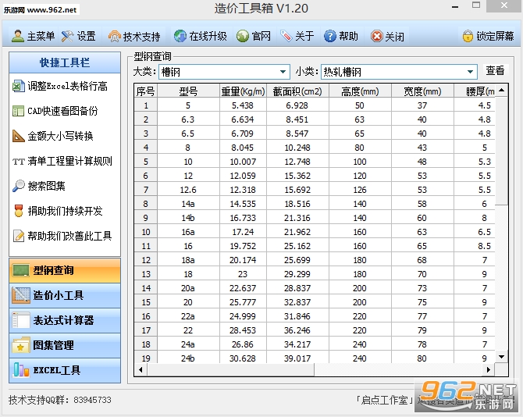The width and height of the screenshot is (523, 417).
Task: Open the 主菜单 main menu icon
Action: point(18,36)
